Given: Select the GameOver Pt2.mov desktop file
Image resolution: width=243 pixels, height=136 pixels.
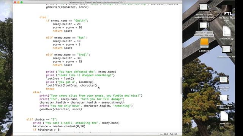Looking at the screenshot, I should [x=224, y=83].
